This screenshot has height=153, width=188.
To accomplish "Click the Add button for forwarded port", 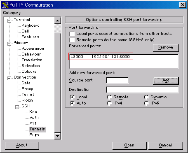I will click(x=166, y=81).
